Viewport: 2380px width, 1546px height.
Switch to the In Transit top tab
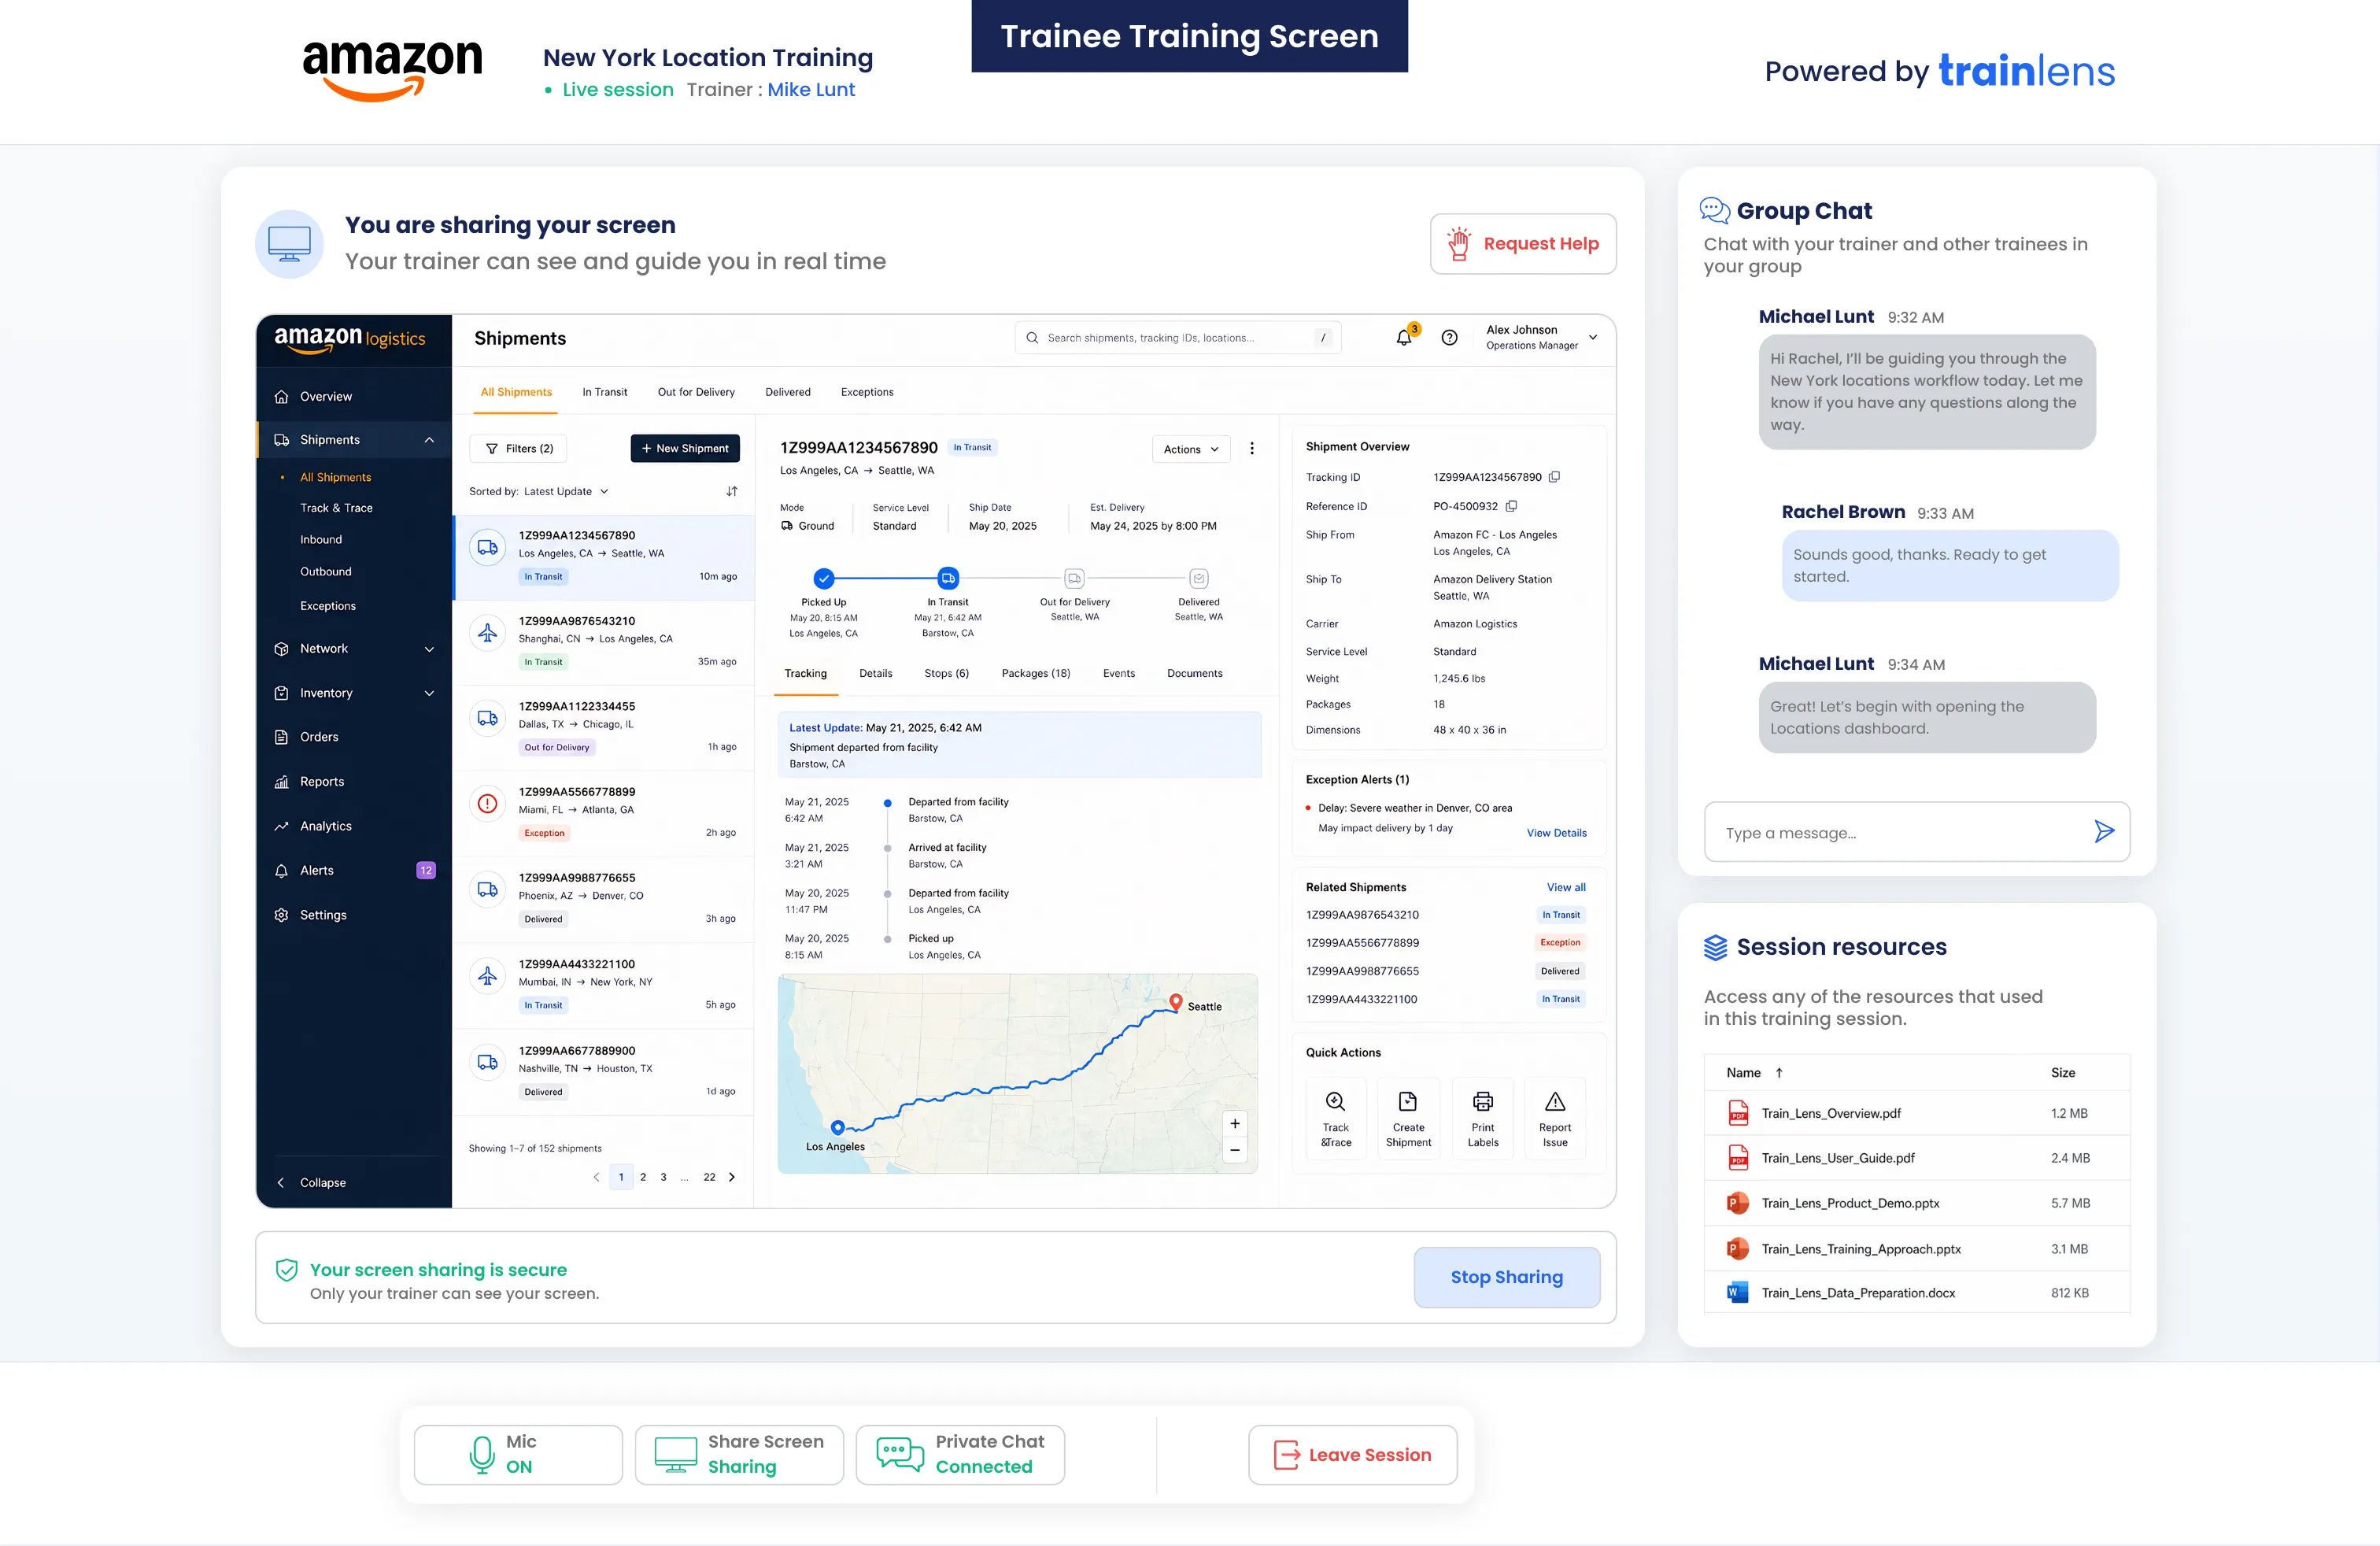605,392
